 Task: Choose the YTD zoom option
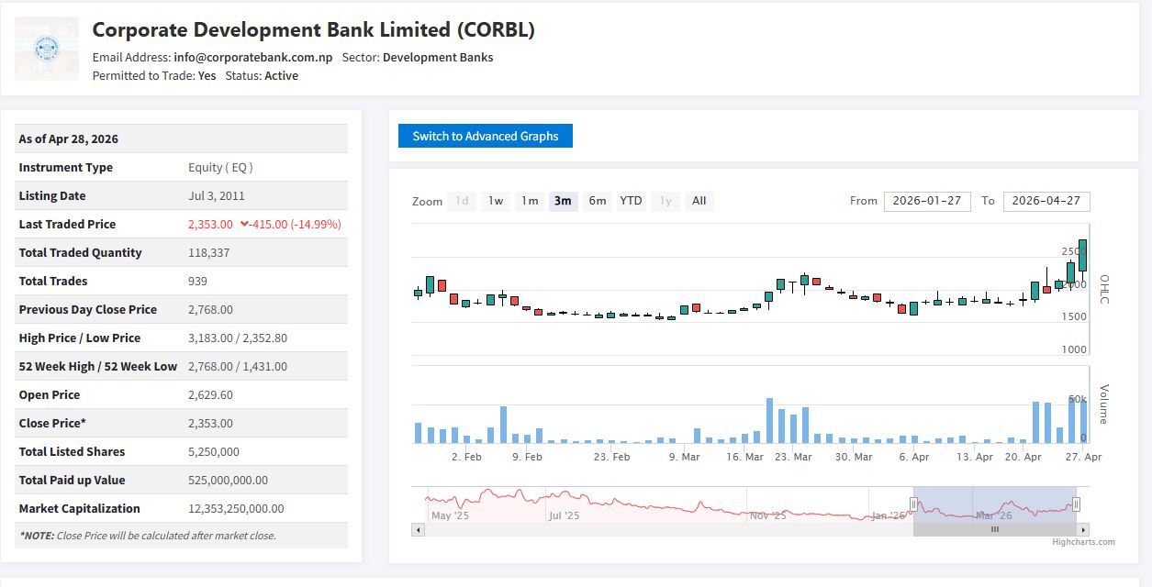coord(631,201)
